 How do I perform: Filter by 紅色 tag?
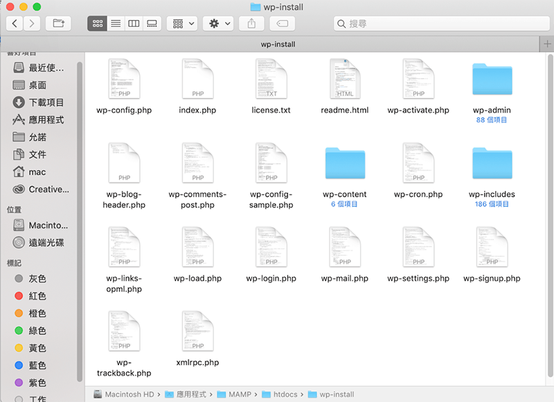coord(30,296)
